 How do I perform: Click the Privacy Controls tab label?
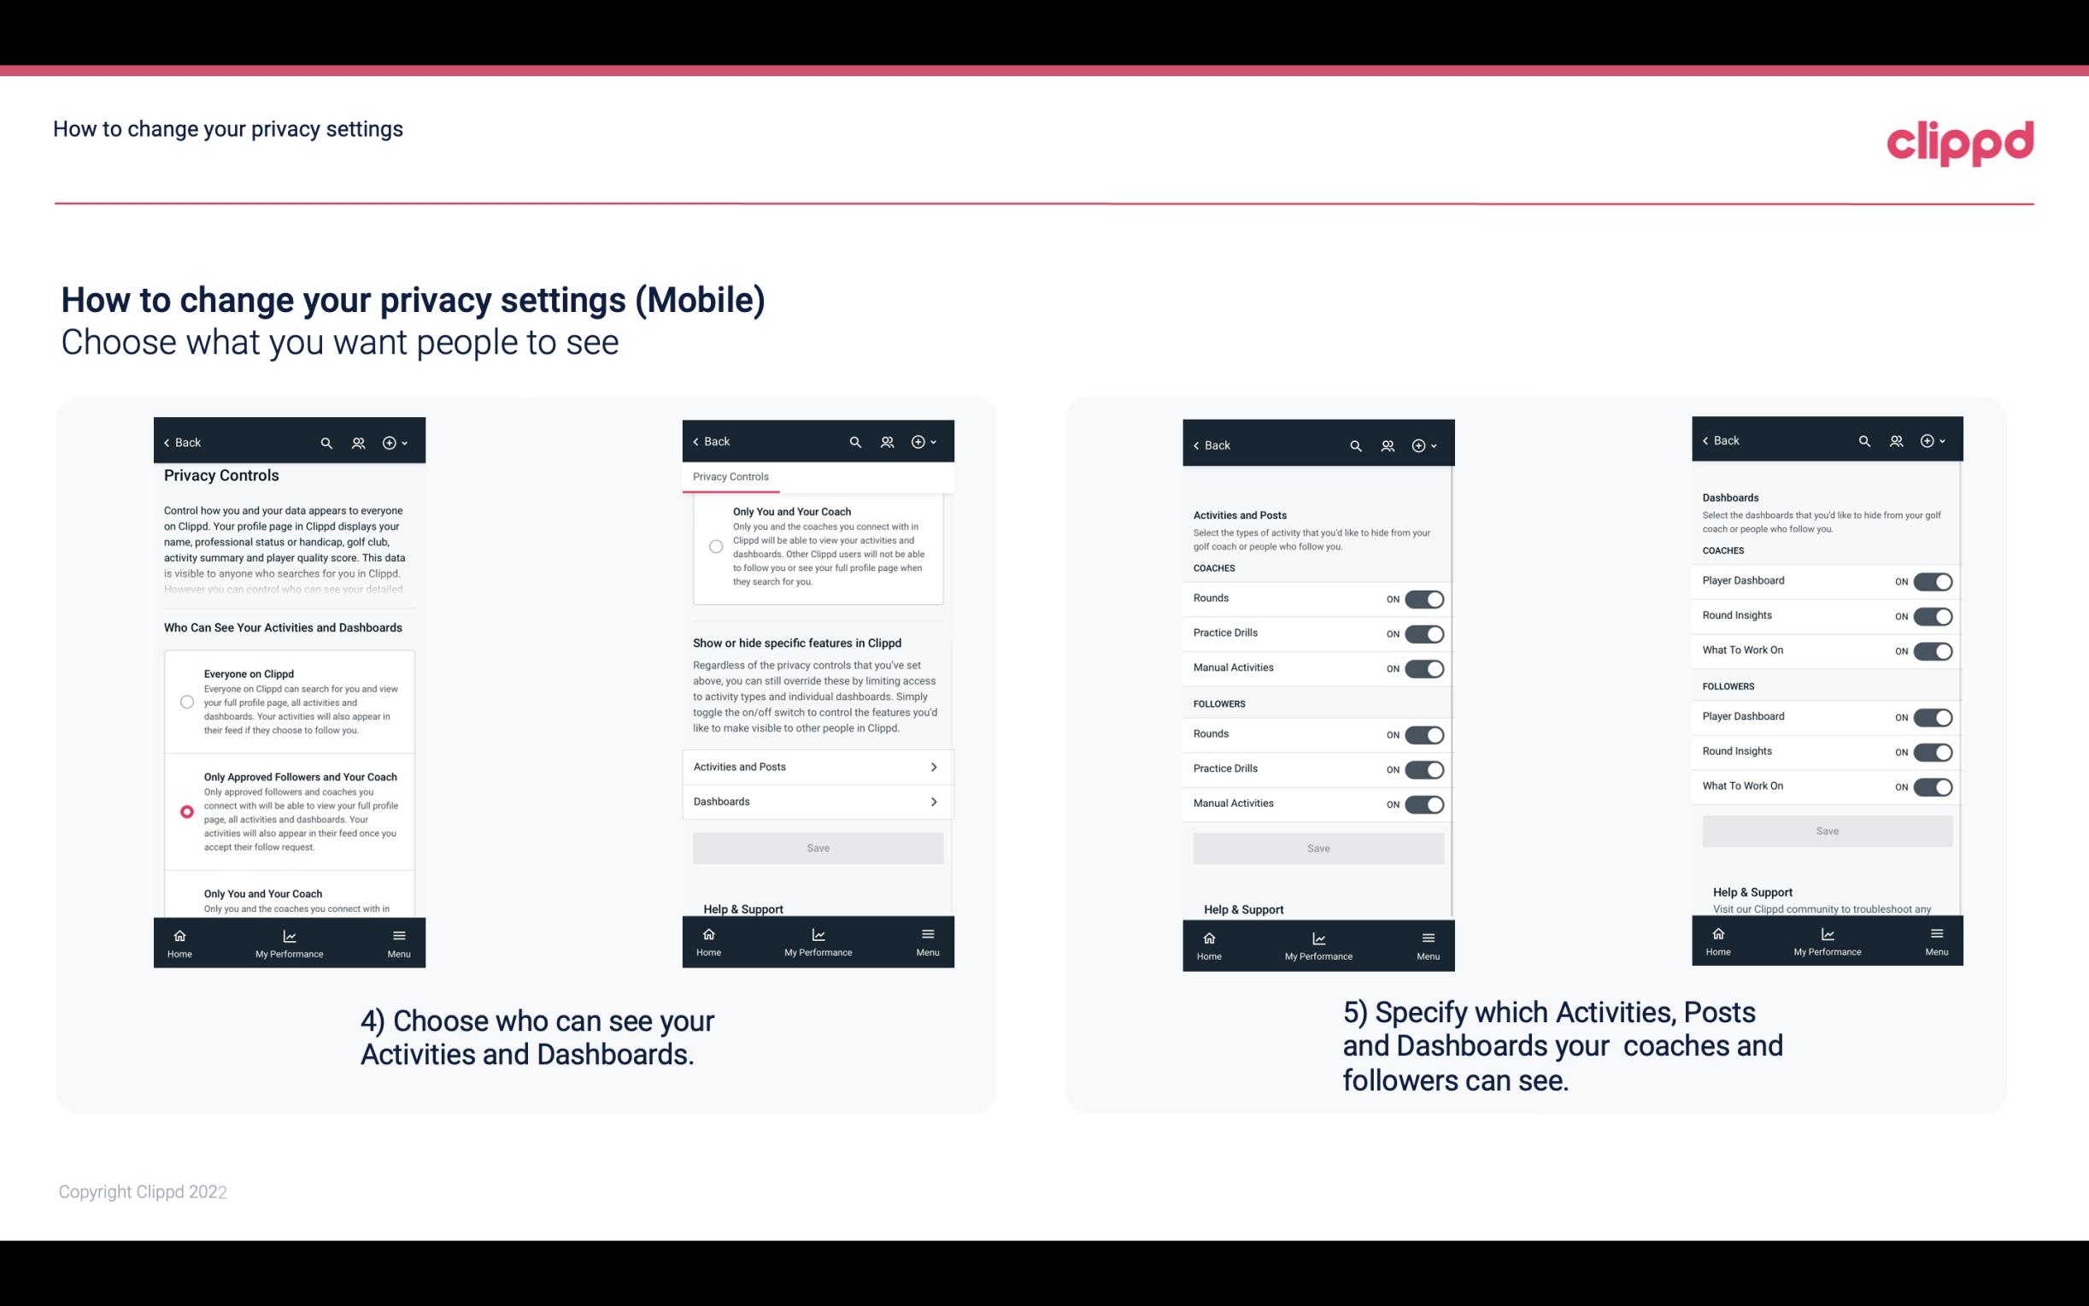click(x=730, y=477)
